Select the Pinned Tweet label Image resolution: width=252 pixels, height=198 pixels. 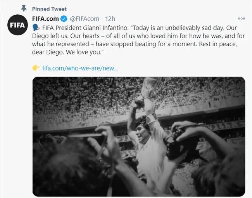pos(49,9)
